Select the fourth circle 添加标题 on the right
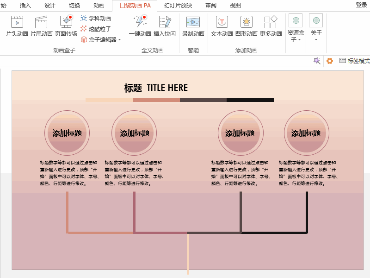Image resolution: width=370 pixels, height=278 pixels. (307, 133)
